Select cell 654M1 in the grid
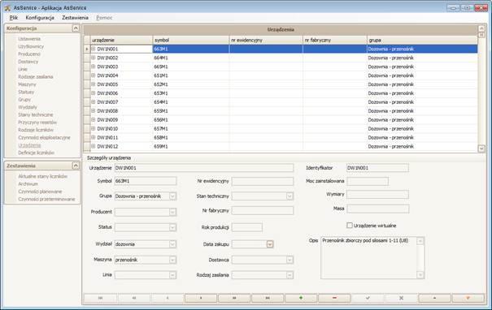This screenshot has height=310, width=492. pyautogui.click(x=191, y=102)
